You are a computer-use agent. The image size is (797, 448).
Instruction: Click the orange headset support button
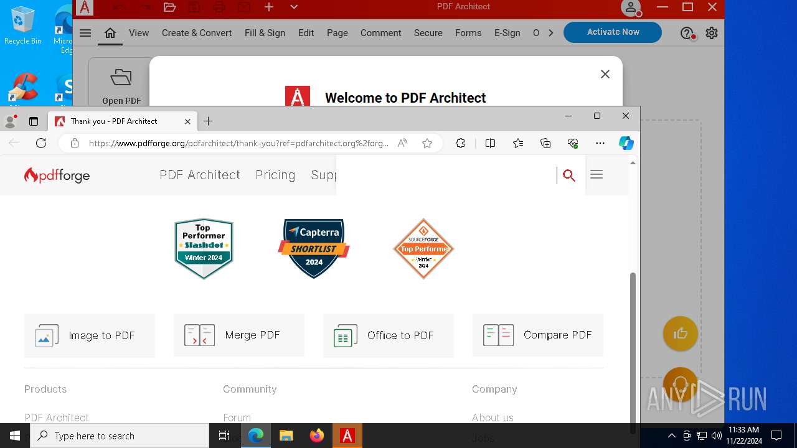point(680,384)
